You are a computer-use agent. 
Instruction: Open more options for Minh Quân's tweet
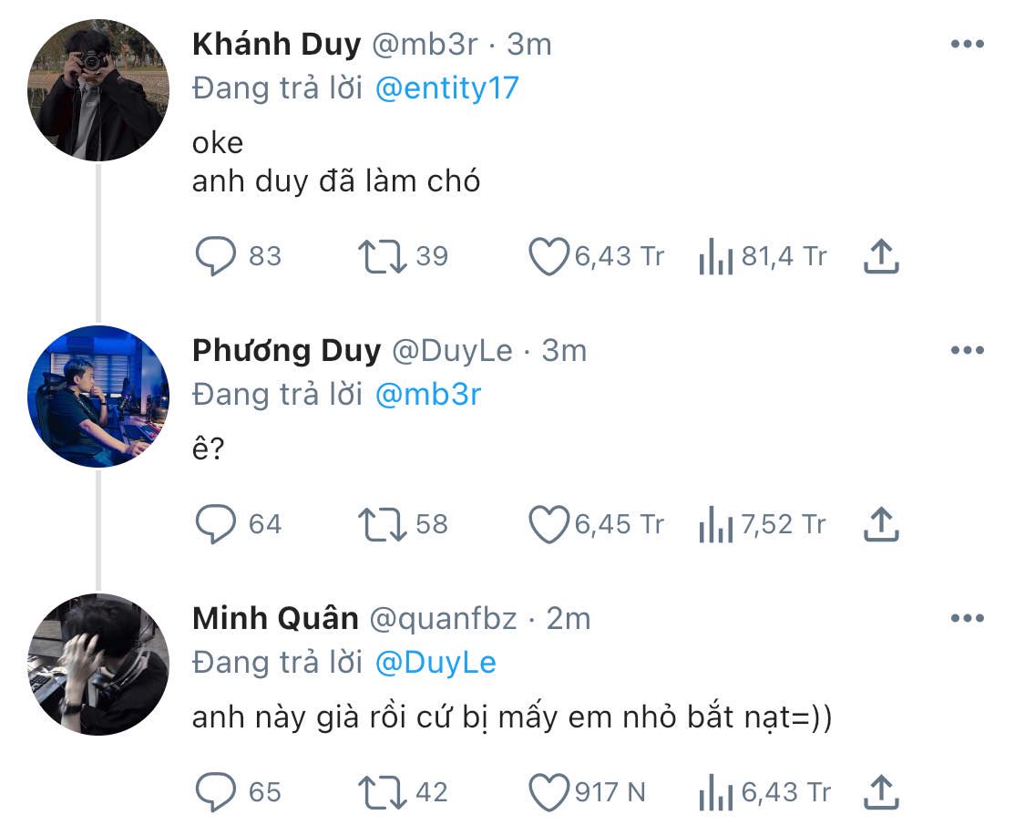(x=968, y=618)
